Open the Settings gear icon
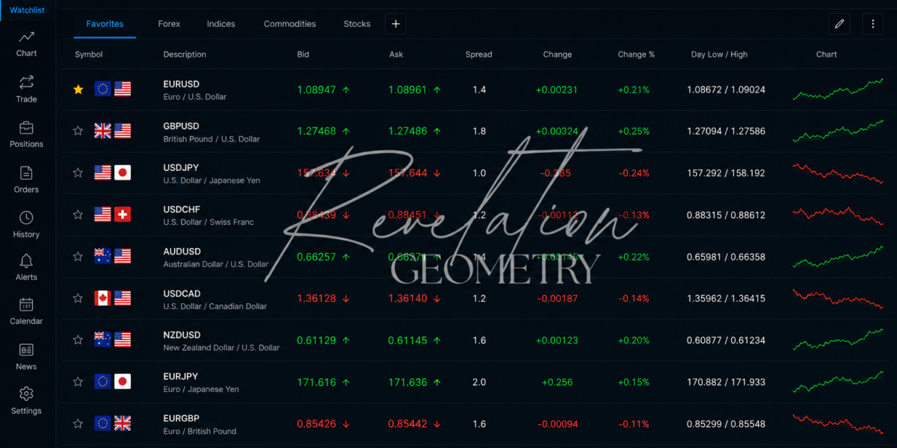Image resolution: width=897 pixels, height=448 pixels. [x=26, y=393]
